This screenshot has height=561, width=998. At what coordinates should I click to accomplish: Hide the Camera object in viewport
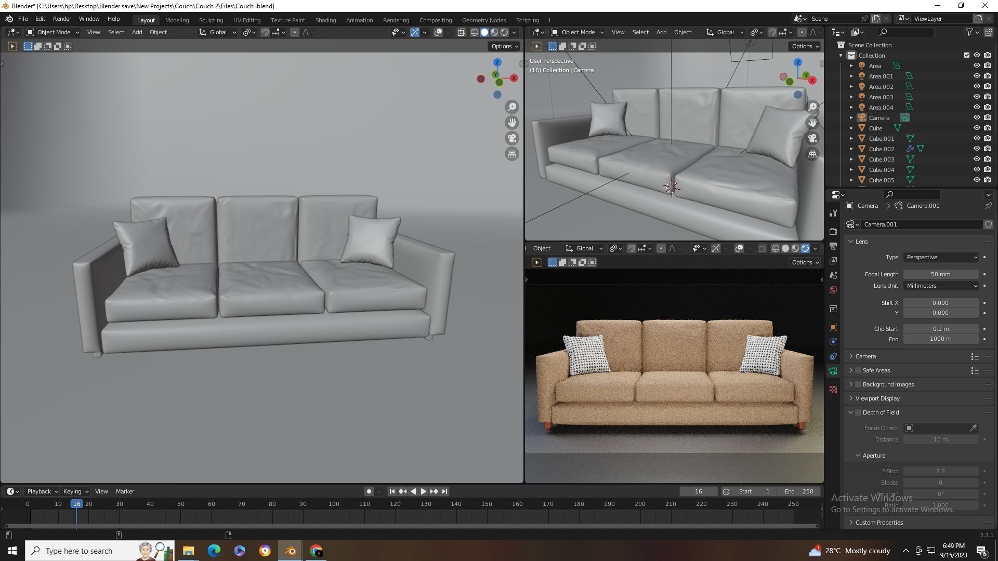click(x=976, y=118)
